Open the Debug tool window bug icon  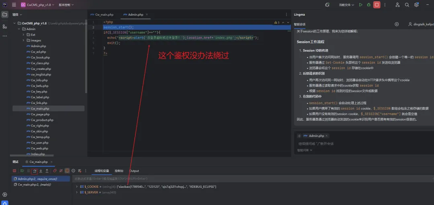pyautogui.click(x=5, y=203)
